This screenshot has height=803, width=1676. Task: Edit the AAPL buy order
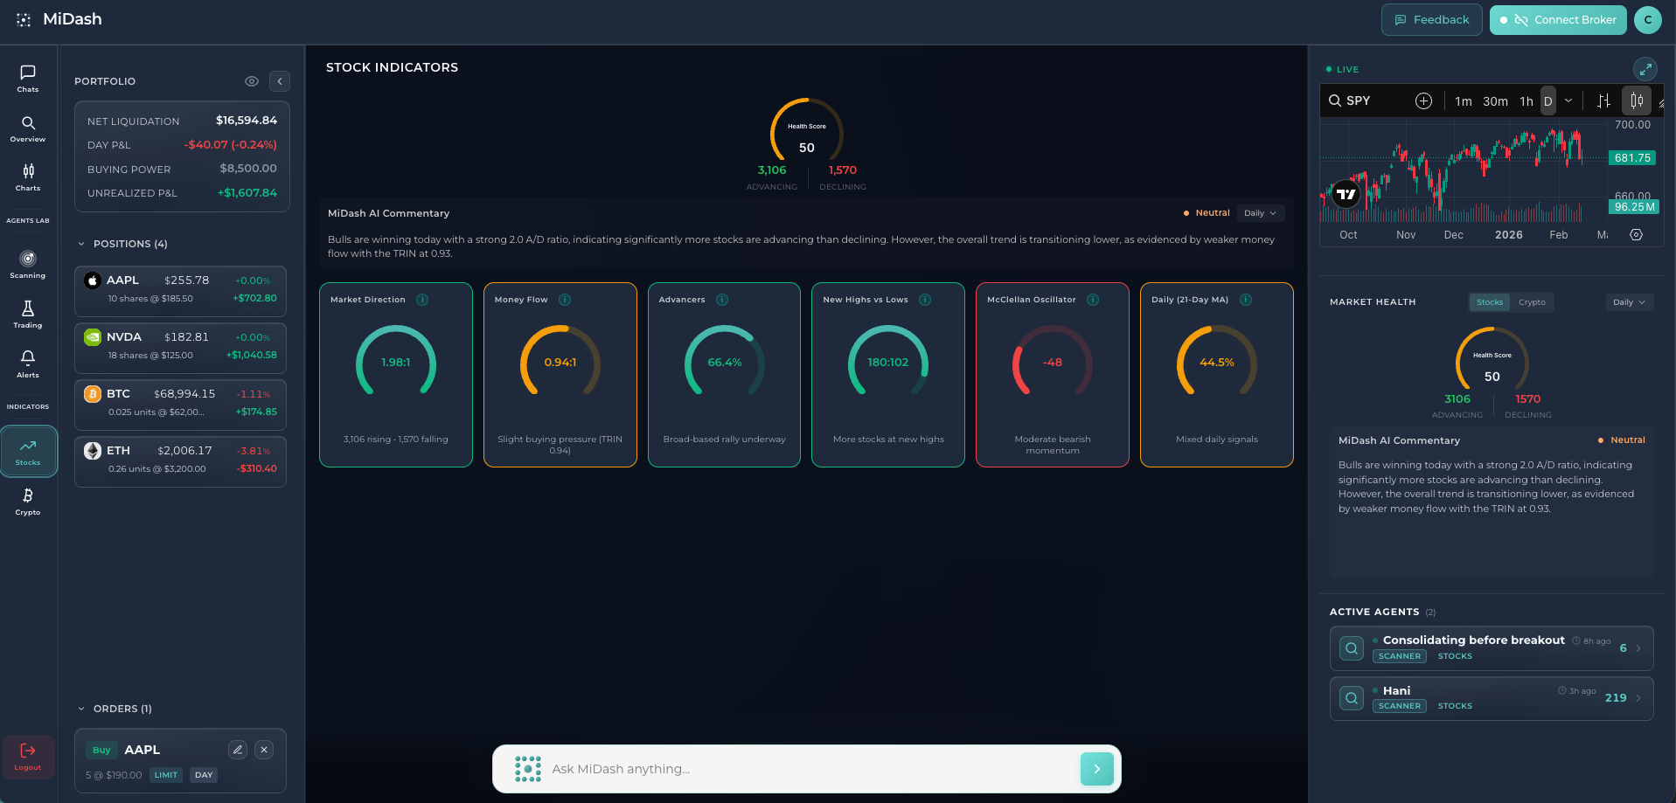[x=238, y=750]
